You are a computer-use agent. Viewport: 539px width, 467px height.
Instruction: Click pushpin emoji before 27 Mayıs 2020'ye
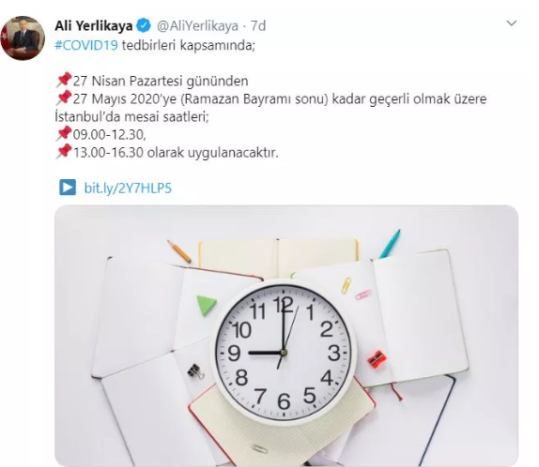(x=64, y=98)
